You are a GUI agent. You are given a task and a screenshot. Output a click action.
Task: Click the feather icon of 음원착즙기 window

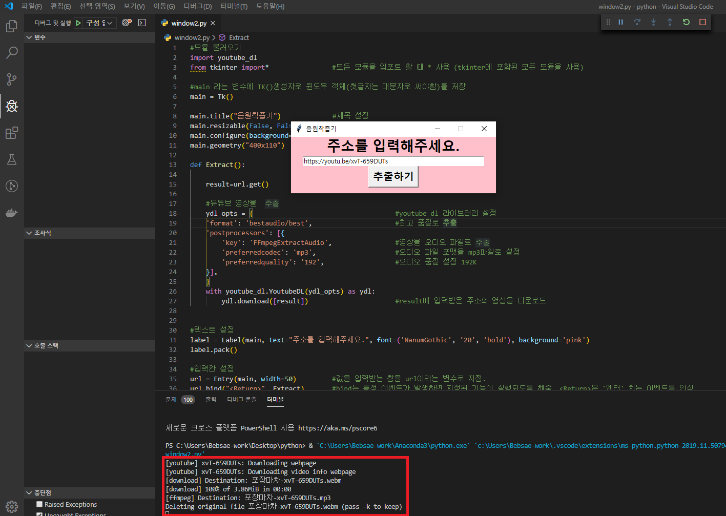click(299, 129)
